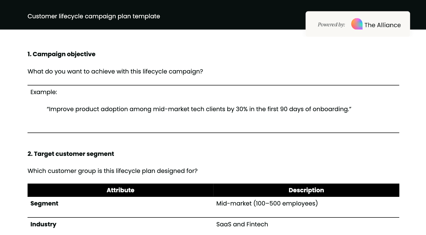This screenshot has height=235, width=426.
Task: Click the "SaaS and Fintech" cell
Action: pos(242,224)
